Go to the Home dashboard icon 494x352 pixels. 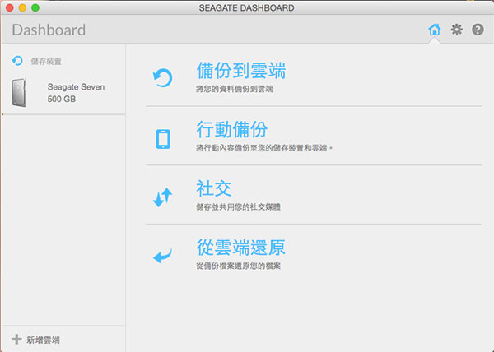tap(435, 30)
